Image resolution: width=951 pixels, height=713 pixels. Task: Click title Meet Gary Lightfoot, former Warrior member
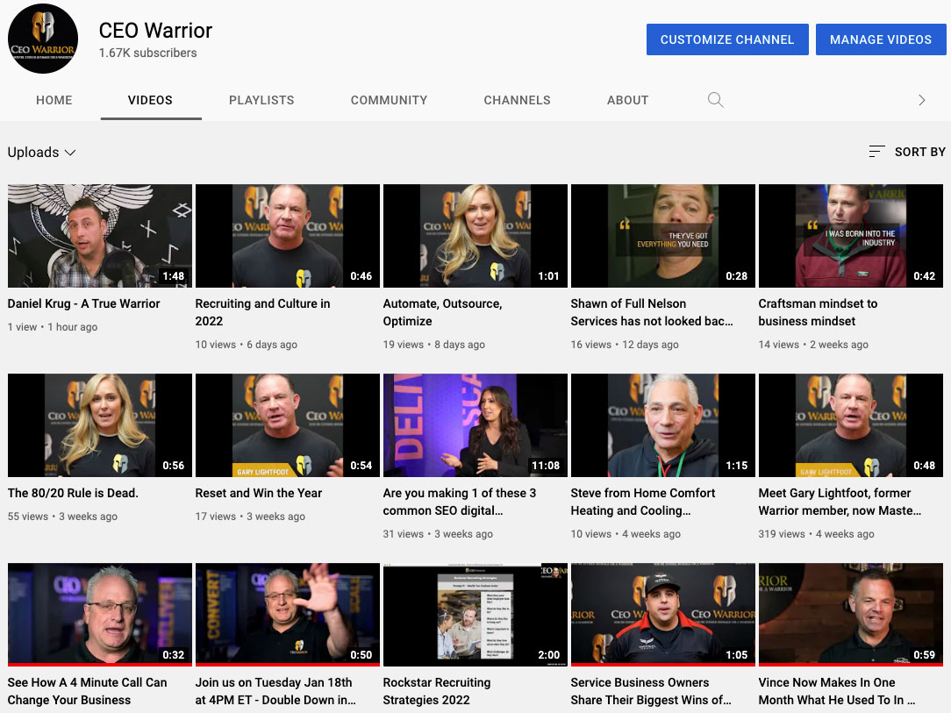pyautogui.click(x=840, y=502)
